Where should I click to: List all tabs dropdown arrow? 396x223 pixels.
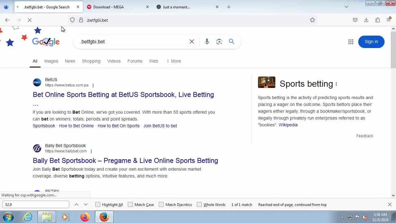[x=346, y=7]
